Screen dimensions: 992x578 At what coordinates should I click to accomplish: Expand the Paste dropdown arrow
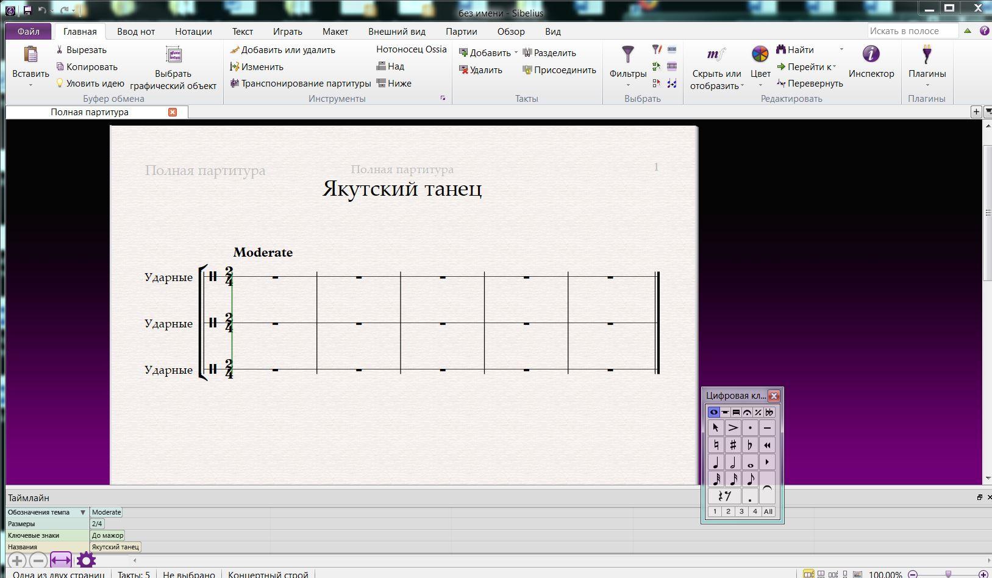coord(30,85)
